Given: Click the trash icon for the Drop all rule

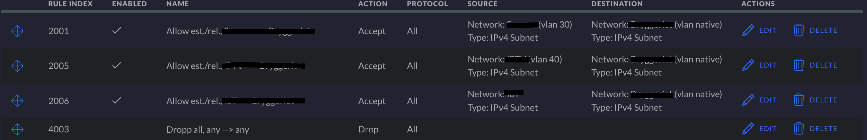Looking at the screenshot, I should point(798,129).
